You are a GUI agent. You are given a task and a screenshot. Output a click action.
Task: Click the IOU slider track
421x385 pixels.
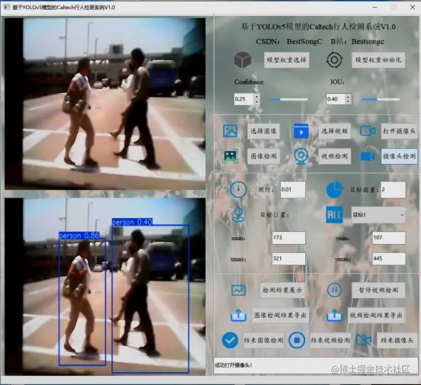coord(381,99)
